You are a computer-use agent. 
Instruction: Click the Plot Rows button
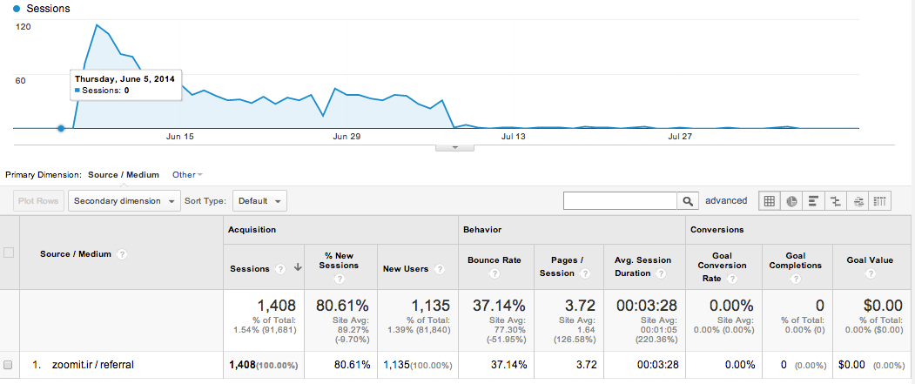click(x=37, y=201)
